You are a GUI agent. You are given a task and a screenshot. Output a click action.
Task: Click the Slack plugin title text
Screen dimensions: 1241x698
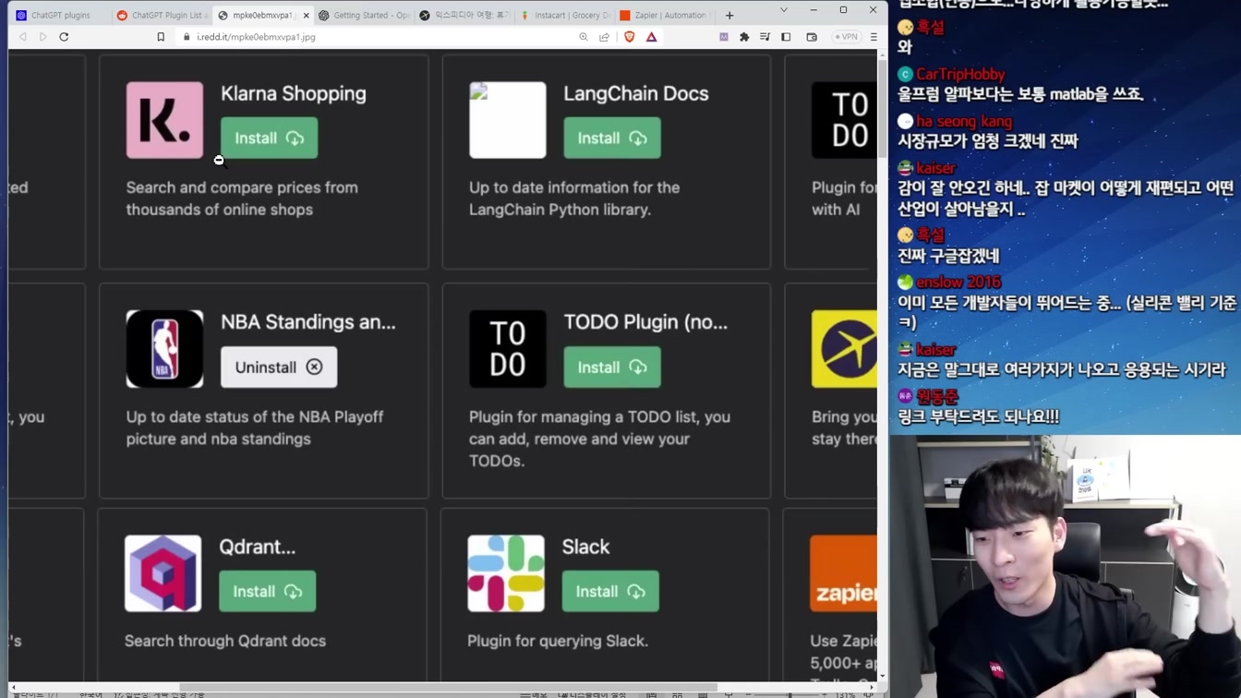tap(585, 547)
